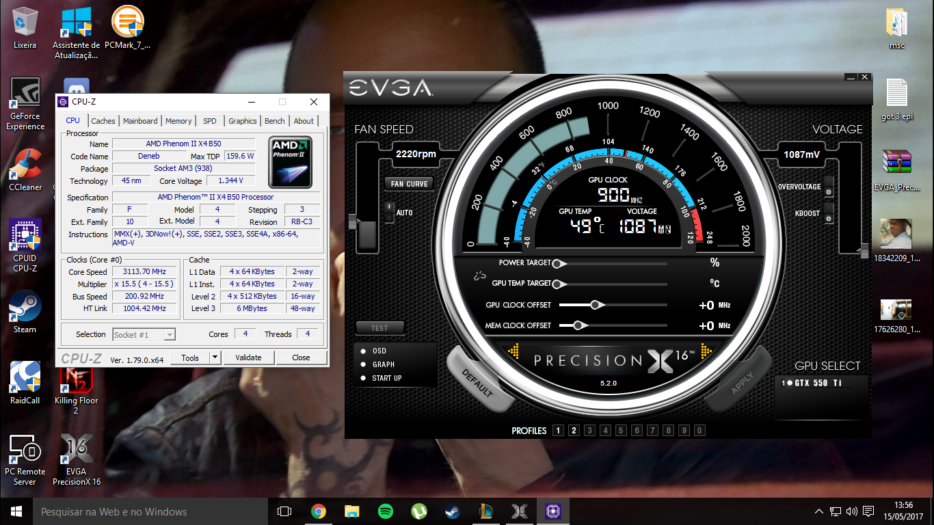Screen dimensions: 934x525
Task: Switch to the SPD tab in CPU-Z
Action: [x=210, y=121]
